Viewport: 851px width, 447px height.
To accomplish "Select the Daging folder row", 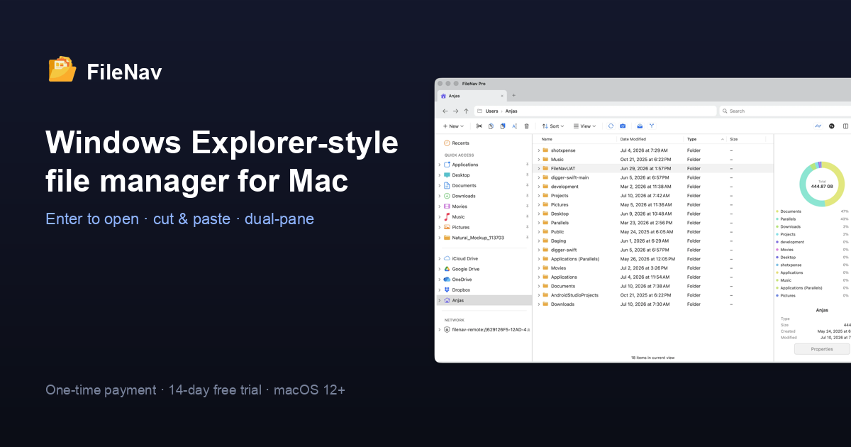I will (652, 241).
